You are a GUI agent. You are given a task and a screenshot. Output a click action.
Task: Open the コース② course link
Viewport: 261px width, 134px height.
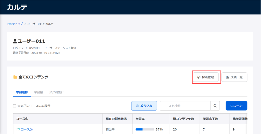(27, 129)
